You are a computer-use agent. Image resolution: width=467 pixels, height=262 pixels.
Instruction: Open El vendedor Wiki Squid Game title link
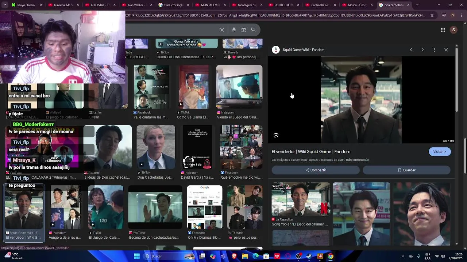click(311, 152)
